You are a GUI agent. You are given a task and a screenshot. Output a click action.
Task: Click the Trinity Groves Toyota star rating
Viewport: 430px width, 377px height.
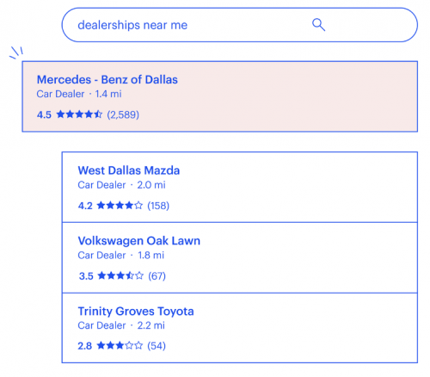(x=120, y=345)
